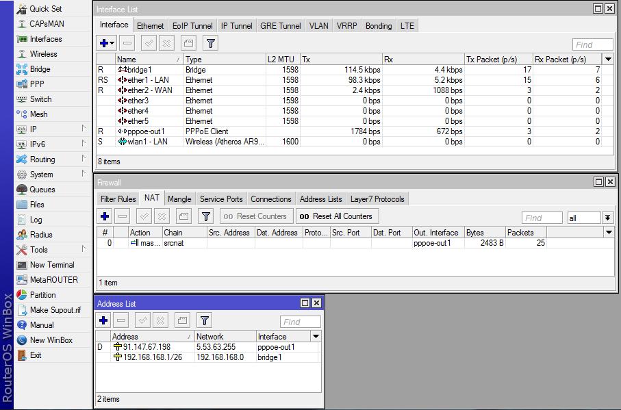Switch to the Bonding tab
This screenshot has height=410, width=621.
[x=379, y=26]
